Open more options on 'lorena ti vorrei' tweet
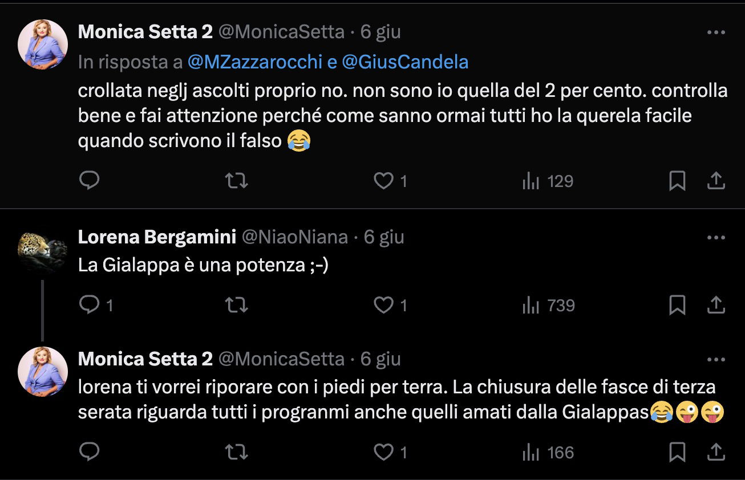This screenshot has height=480, width=745. (716, 359)
